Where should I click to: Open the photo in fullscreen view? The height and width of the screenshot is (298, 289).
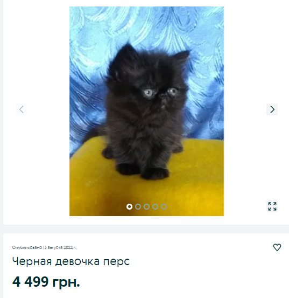(x=272, y=206)
